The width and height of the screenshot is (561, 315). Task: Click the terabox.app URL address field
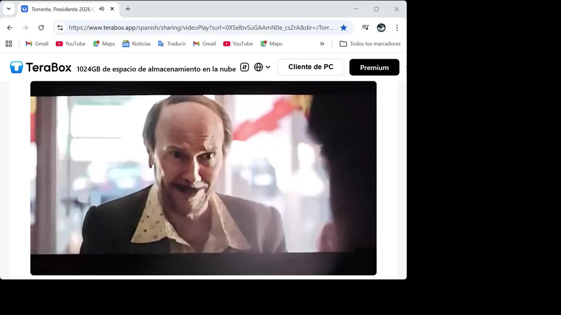201,28
